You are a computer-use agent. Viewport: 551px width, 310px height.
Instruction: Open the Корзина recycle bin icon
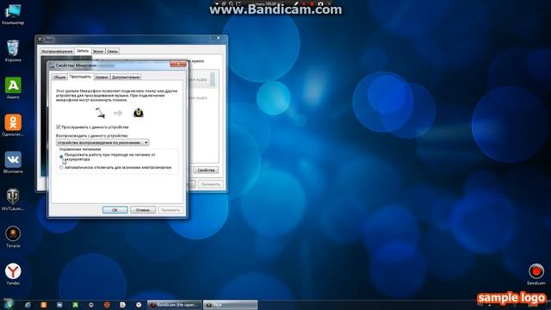pyautogui.click(x=13, y=50)
